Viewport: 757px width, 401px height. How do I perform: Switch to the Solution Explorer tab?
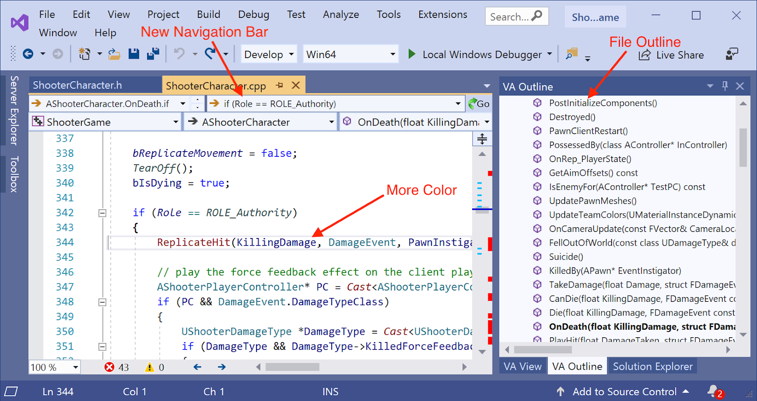pos(652,366)
